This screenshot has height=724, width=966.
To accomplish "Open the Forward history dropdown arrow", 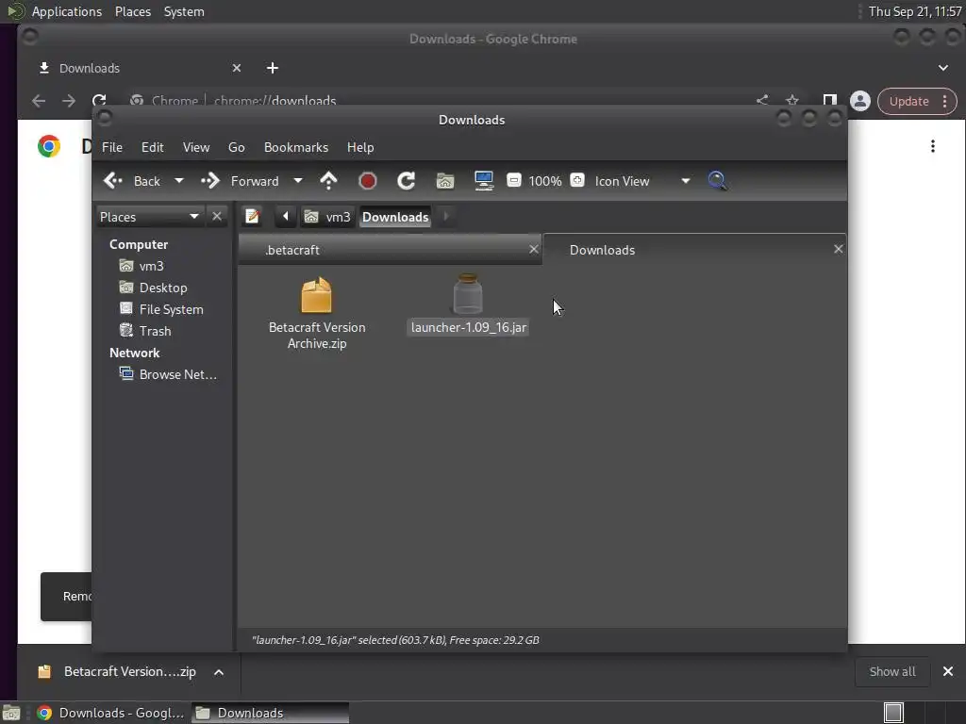I will point(298,181).
